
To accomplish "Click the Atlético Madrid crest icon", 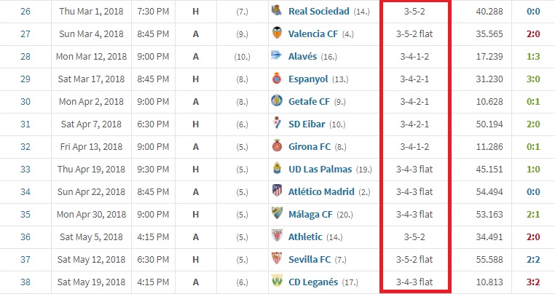I will coord(277,191).
